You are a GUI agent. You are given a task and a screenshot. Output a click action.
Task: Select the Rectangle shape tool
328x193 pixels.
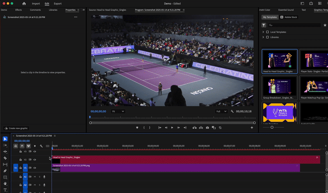tap(5, 177)
